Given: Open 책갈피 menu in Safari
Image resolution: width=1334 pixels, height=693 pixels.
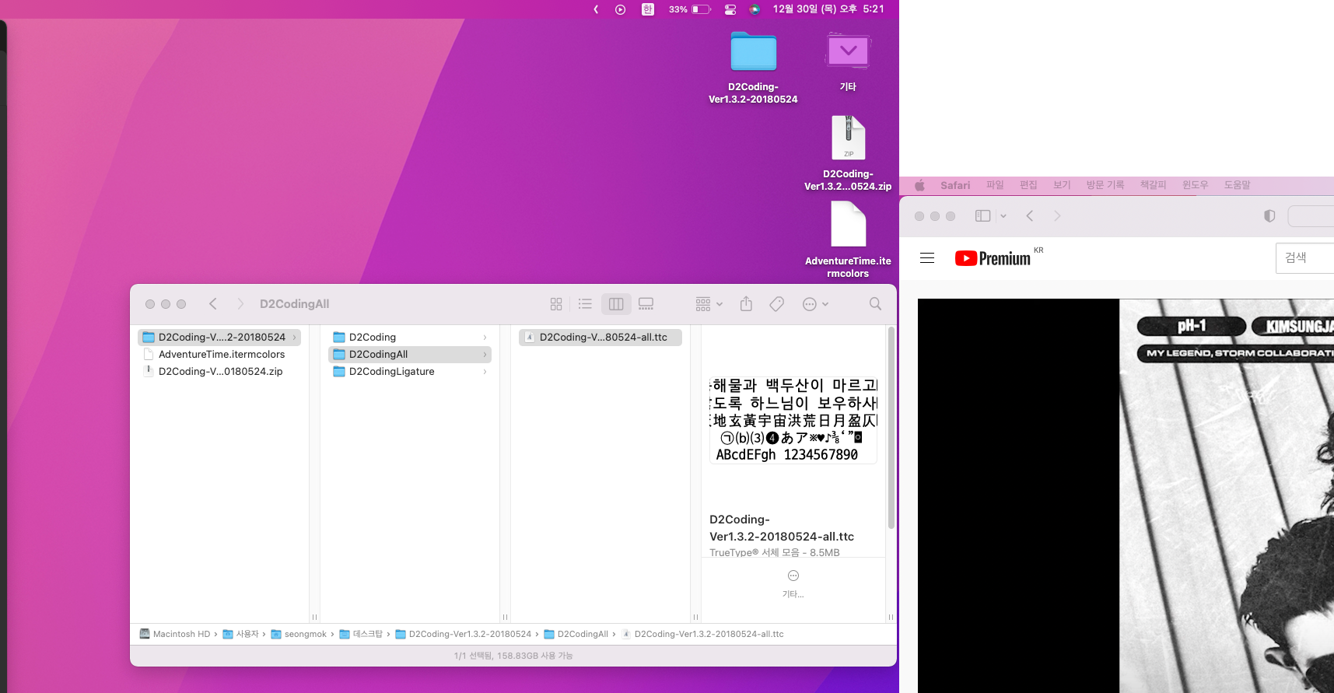Looking at the screenshot, I should coord(1153,185).
